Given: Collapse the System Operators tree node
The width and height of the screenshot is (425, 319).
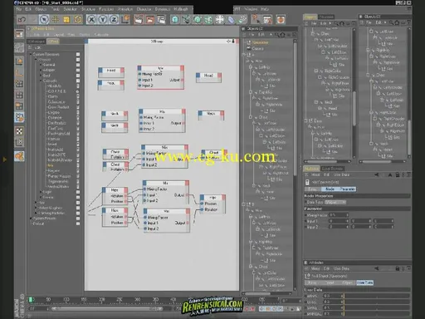Looking at the screenshot, I should (31, 54).
